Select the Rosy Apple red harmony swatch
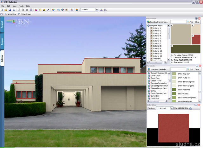 pos(196,39)
